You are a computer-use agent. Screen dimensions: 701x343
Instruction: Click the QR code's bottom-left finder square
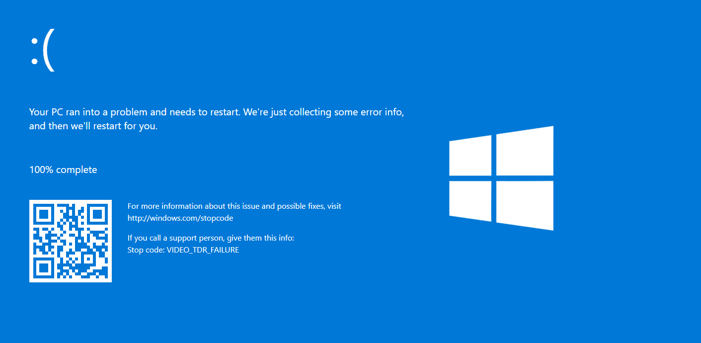coord(43,268)
